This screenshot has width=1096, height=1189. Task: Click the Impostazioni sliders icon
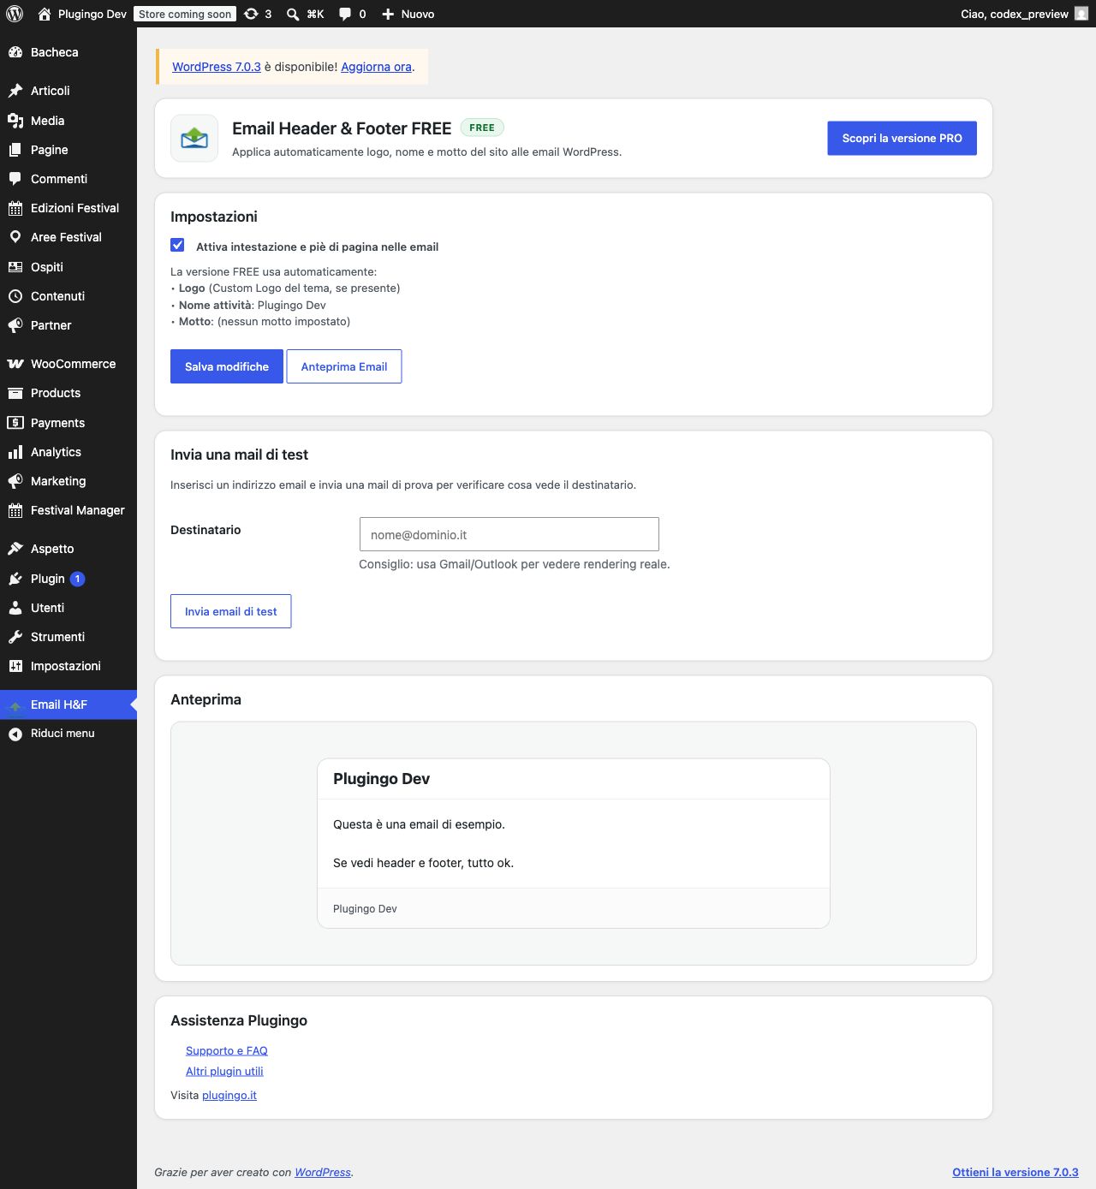15,666
